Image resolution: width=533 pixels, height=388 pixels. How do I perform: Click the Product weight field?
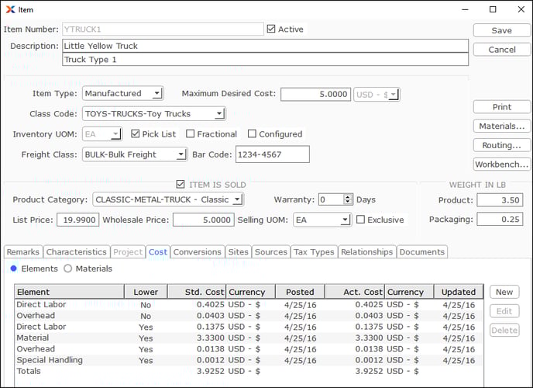coord(500,199)
